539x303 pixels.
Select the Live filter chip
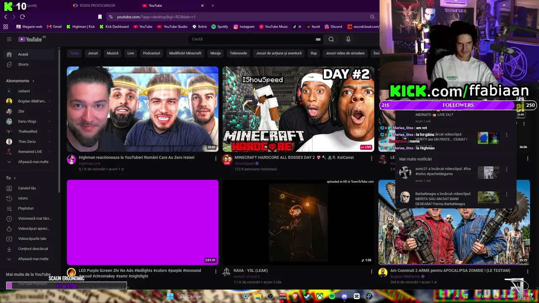(x=131, y=53)
